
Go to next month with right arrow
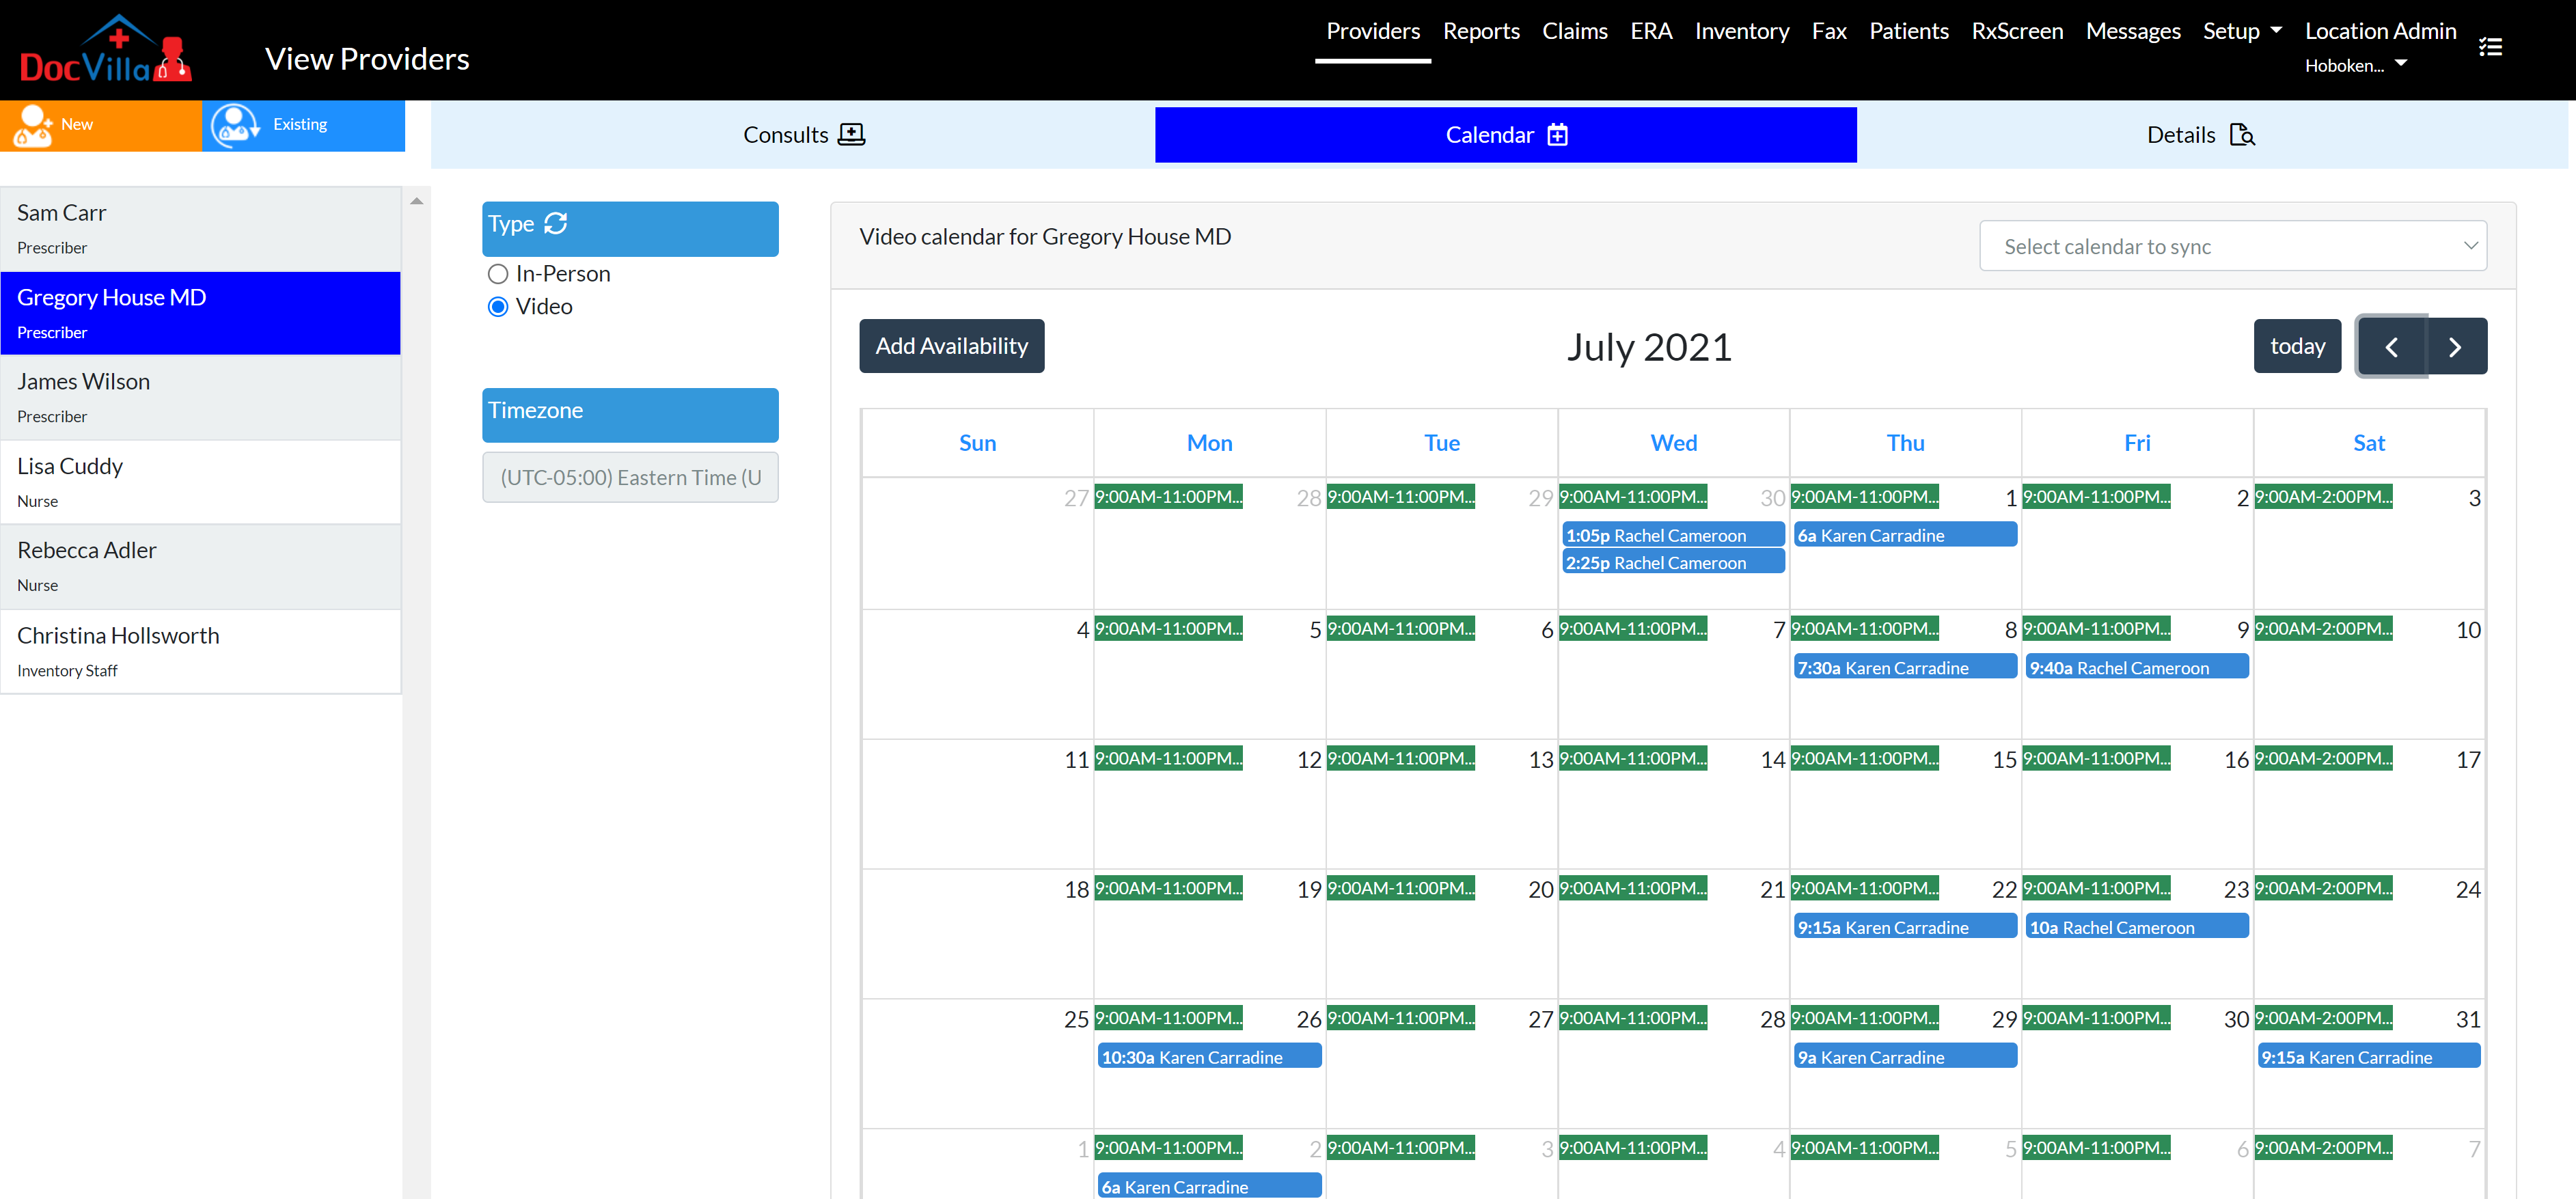click(x=2454, y=347)
